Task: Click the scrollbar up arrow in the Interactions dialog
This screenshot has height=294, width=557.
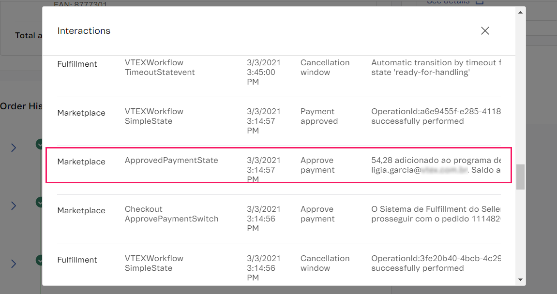Action: coord(521,12)
